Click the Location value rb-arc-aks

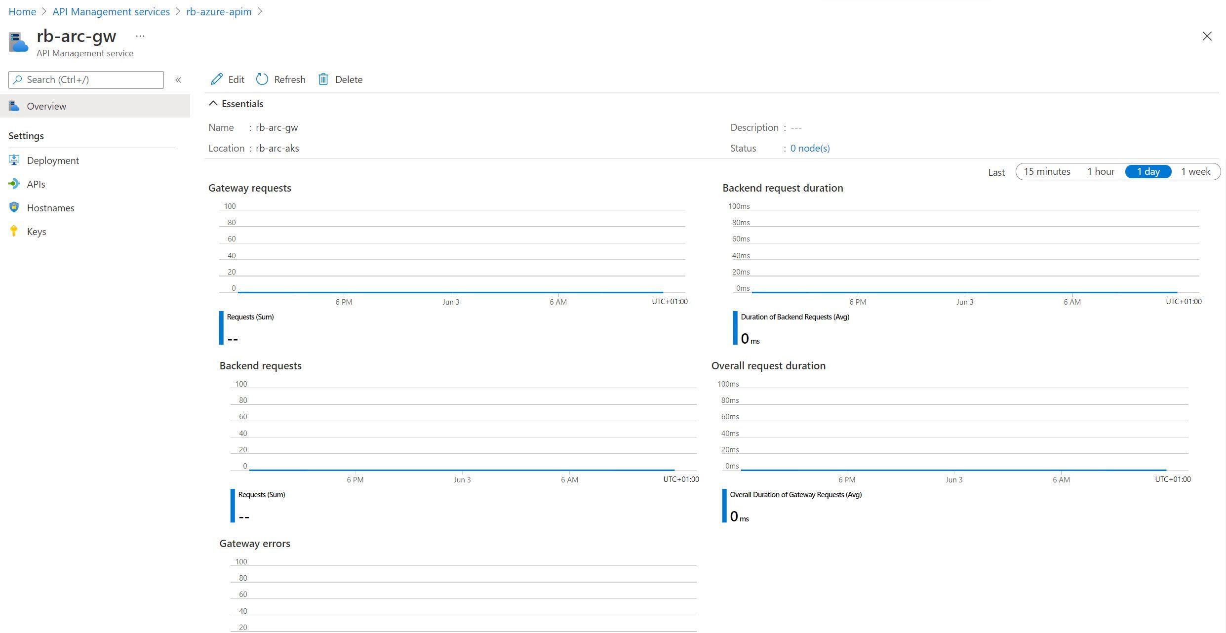click(x=277, y=148)
